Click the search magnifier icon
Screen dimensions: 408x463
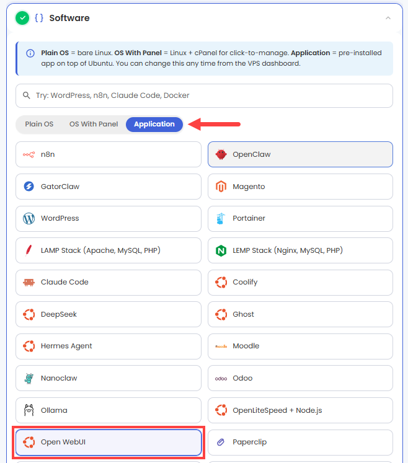pos(26,95)
